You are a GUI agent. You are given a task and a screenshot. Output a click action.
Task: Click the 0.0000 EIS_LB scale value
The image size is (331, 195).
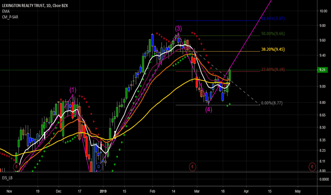(324, 179)
